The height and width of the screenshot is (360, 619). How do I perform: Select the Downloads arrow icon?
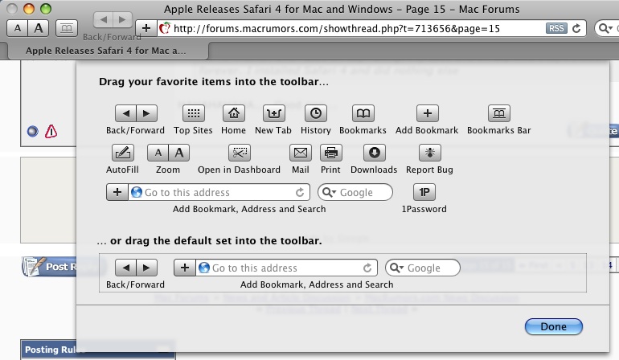(375, 153)
